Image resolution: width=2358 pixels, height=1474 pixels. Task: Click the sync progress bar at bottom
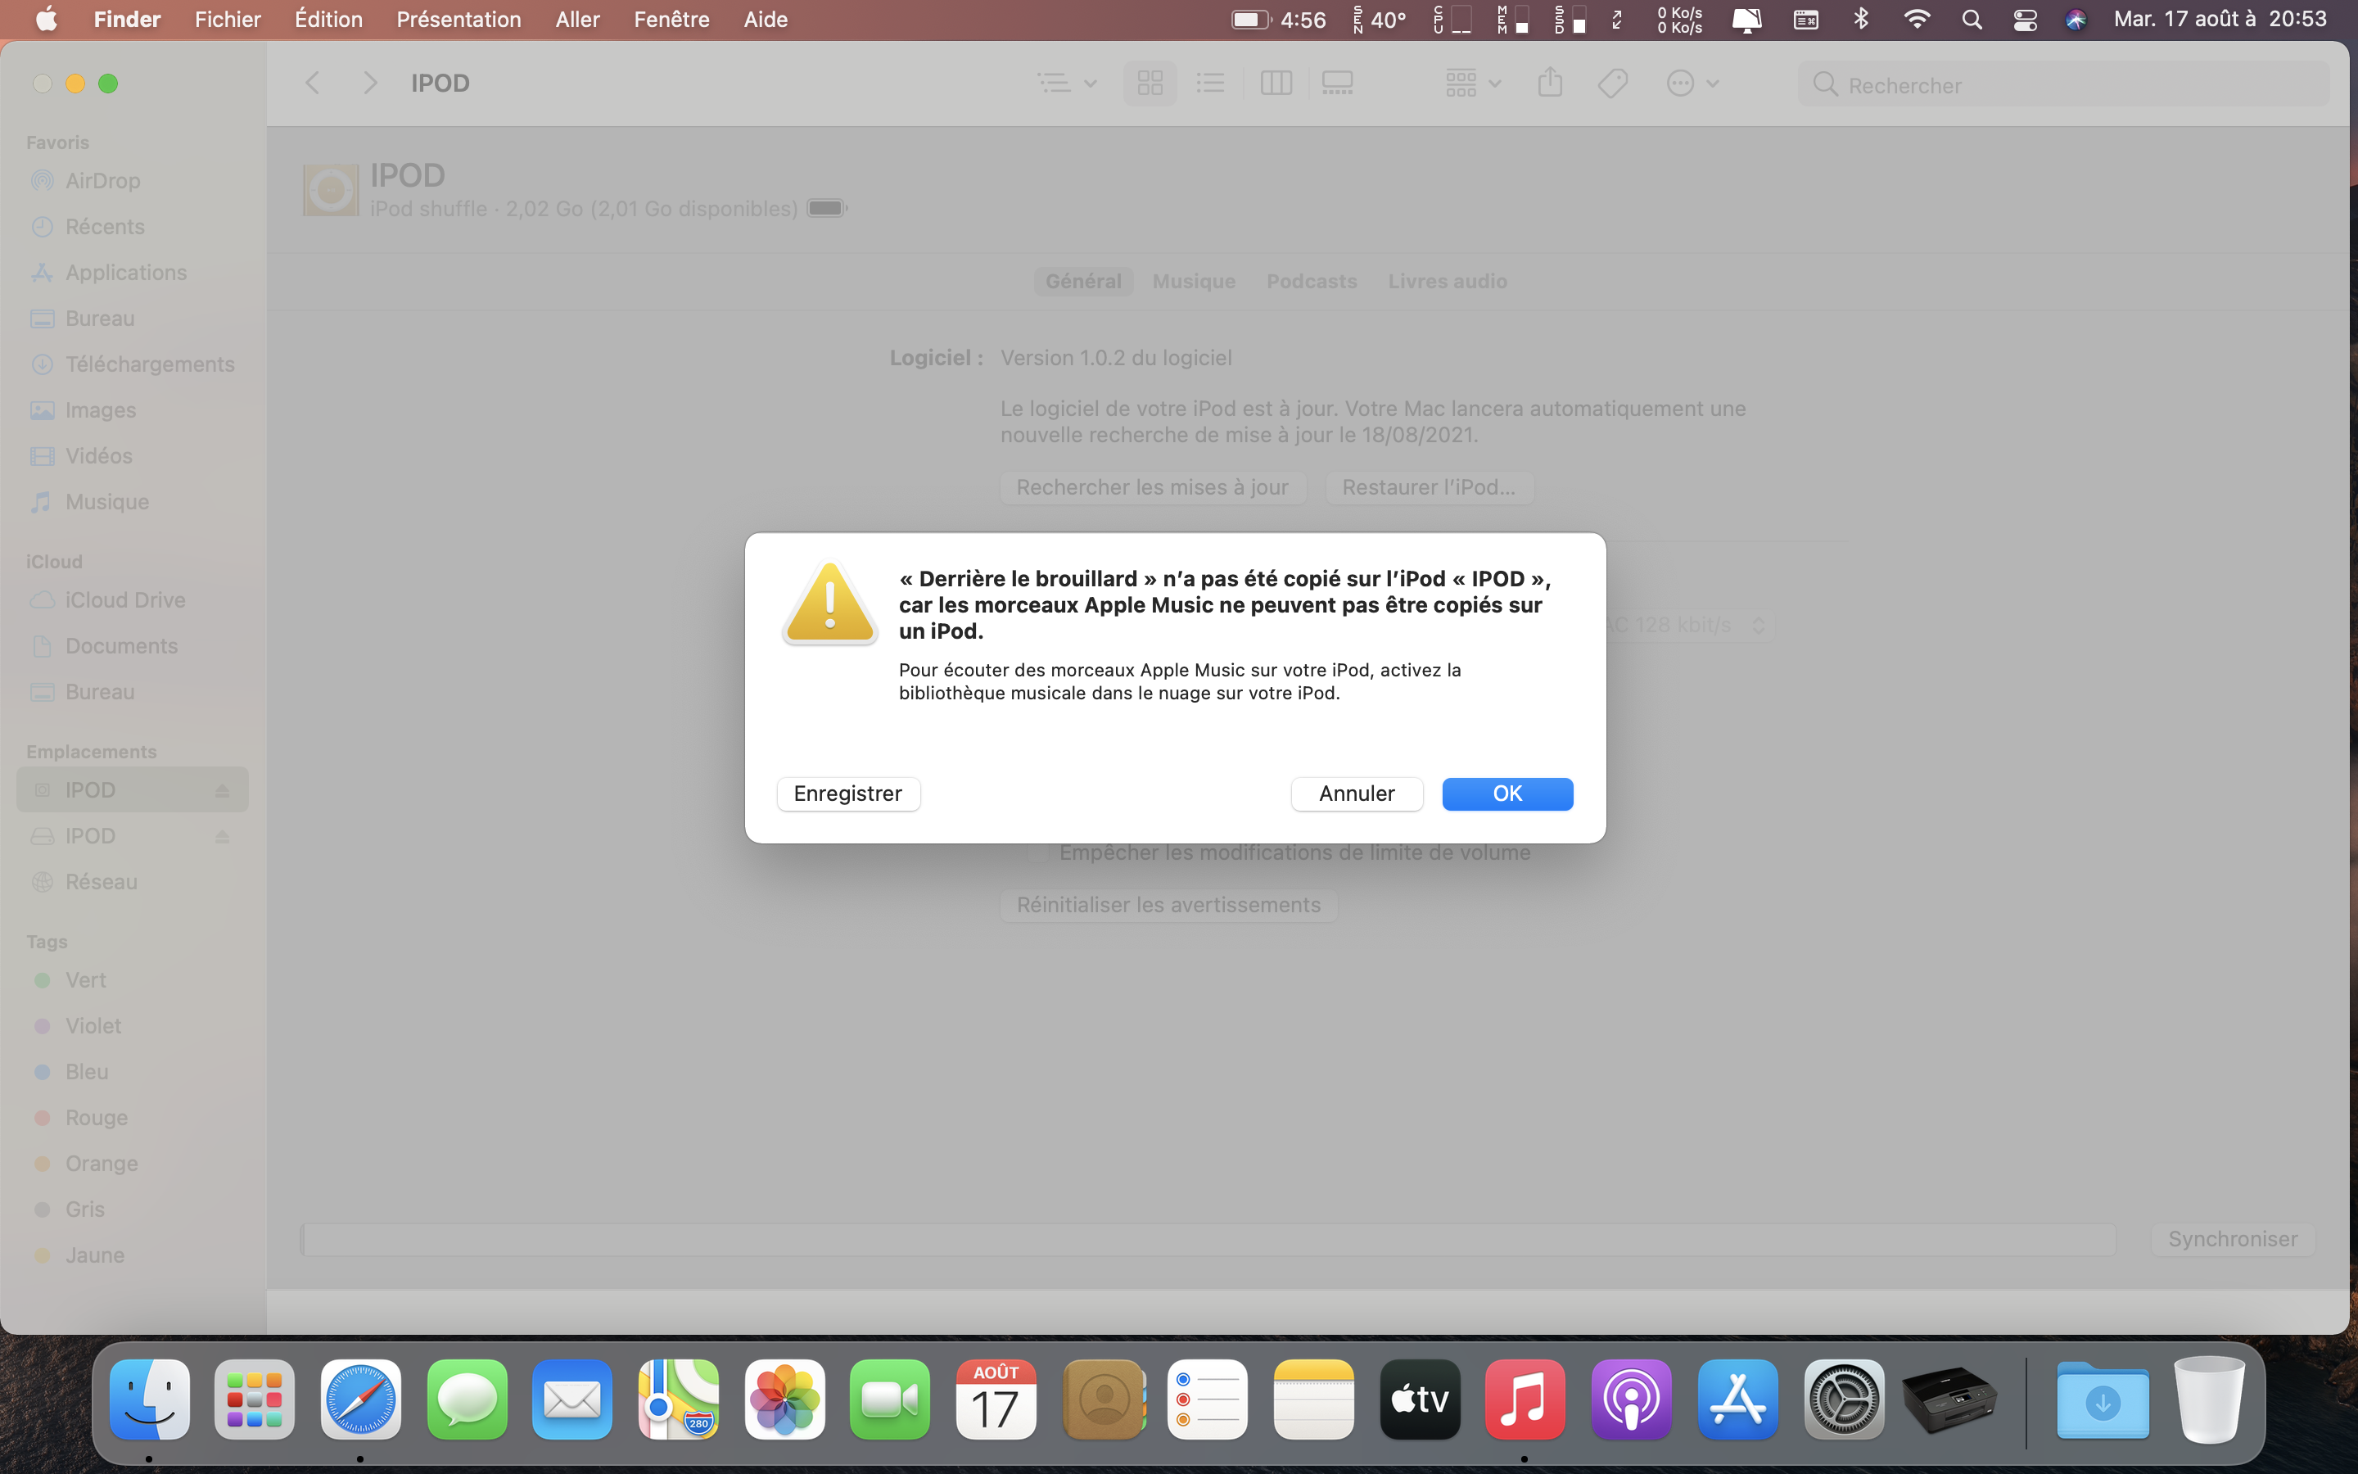click(x=1208, y=1239)
